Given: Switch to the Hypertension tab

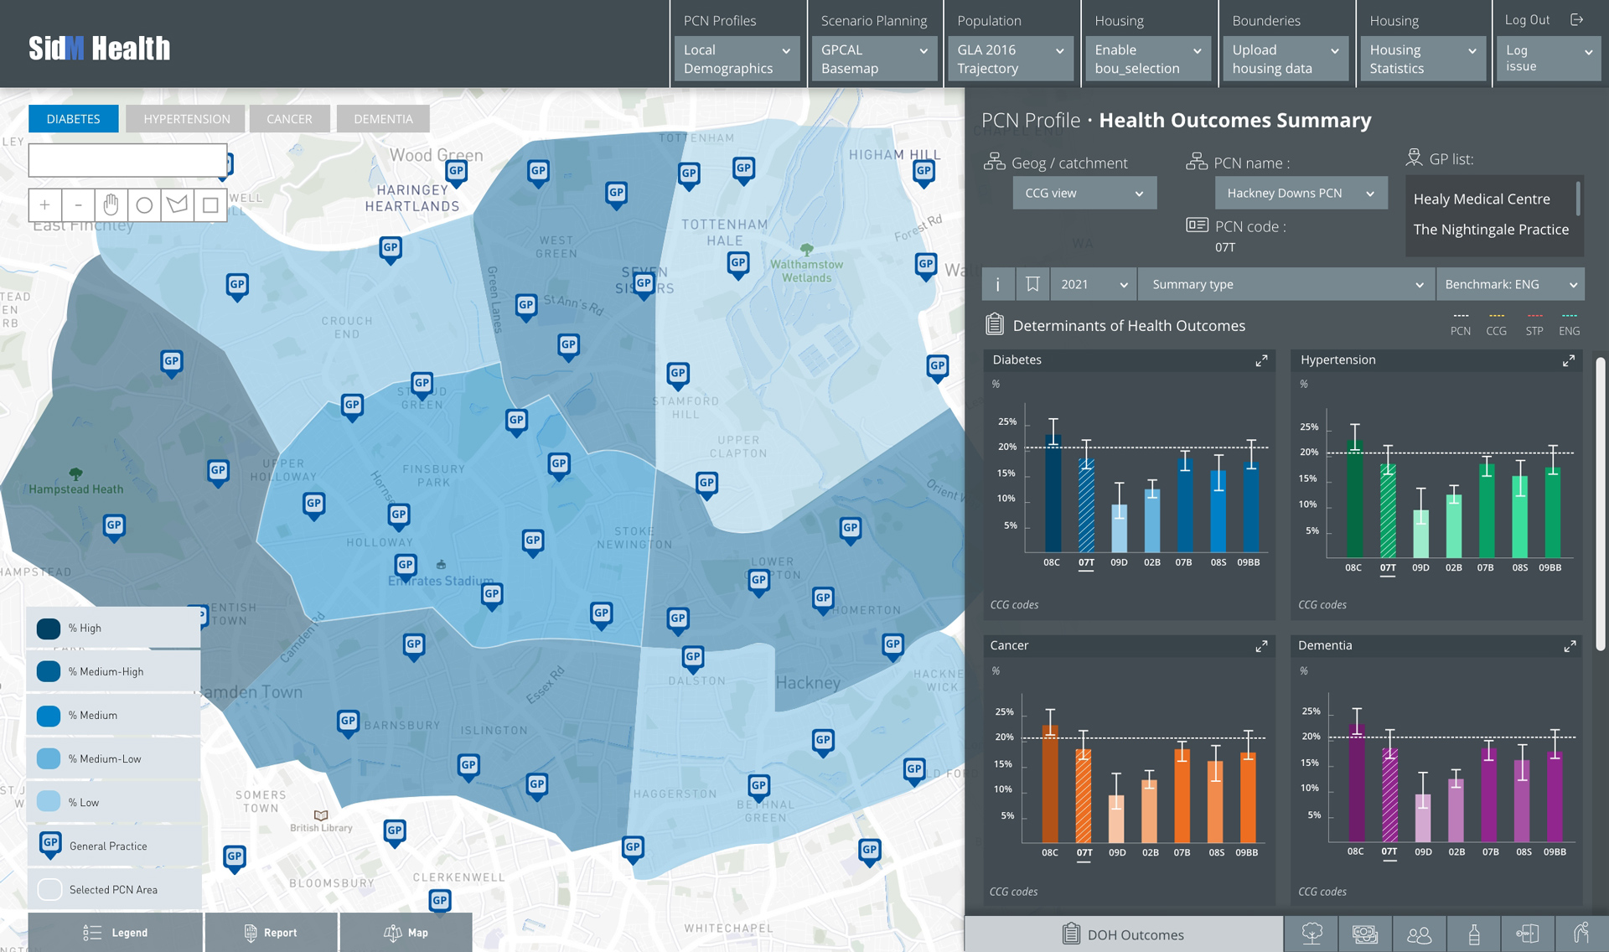Looking at the screenshot, I should point(186,119).
